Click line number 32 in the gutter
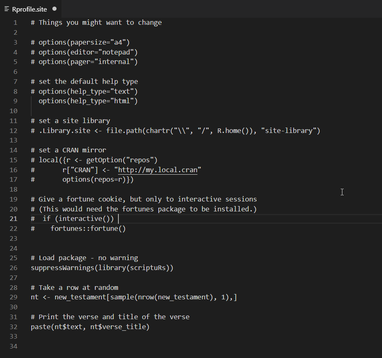Screen dimensions: 382x358 coord(14,327)
